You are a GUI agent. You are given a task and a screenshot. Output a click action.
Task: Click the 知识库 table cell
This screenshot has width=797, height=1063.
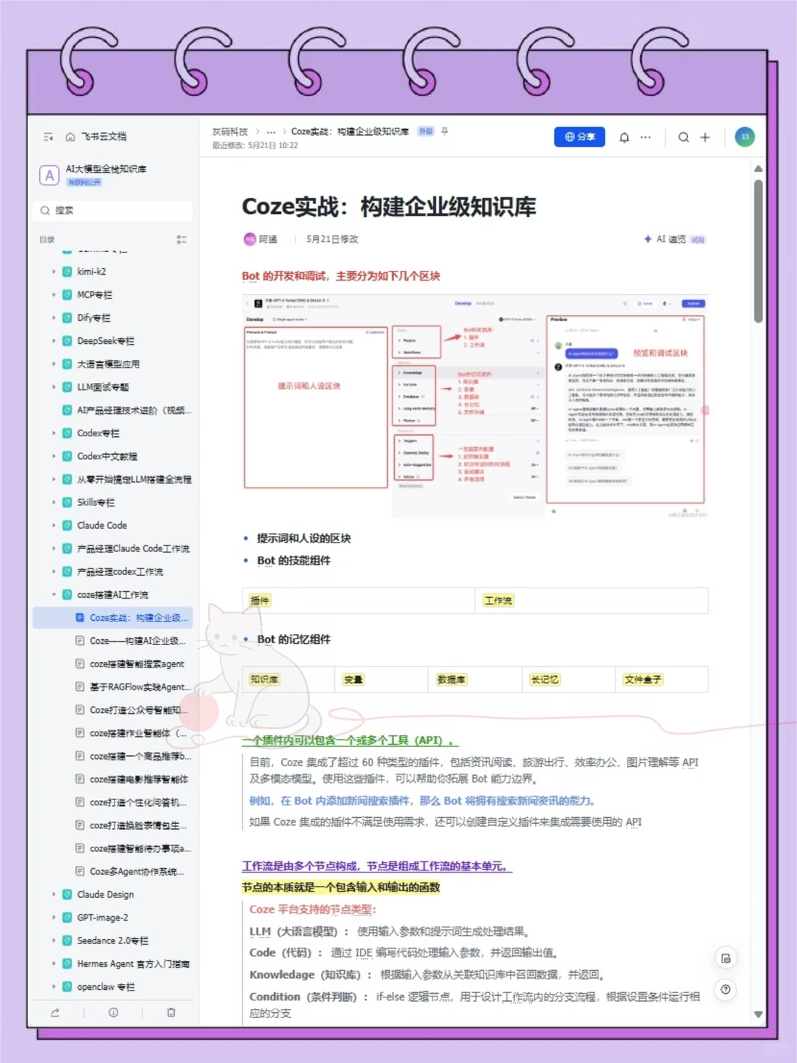(x=289, y=679)
